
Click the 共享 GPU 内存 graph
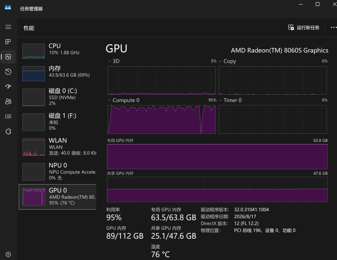click(x=217, y=189)
